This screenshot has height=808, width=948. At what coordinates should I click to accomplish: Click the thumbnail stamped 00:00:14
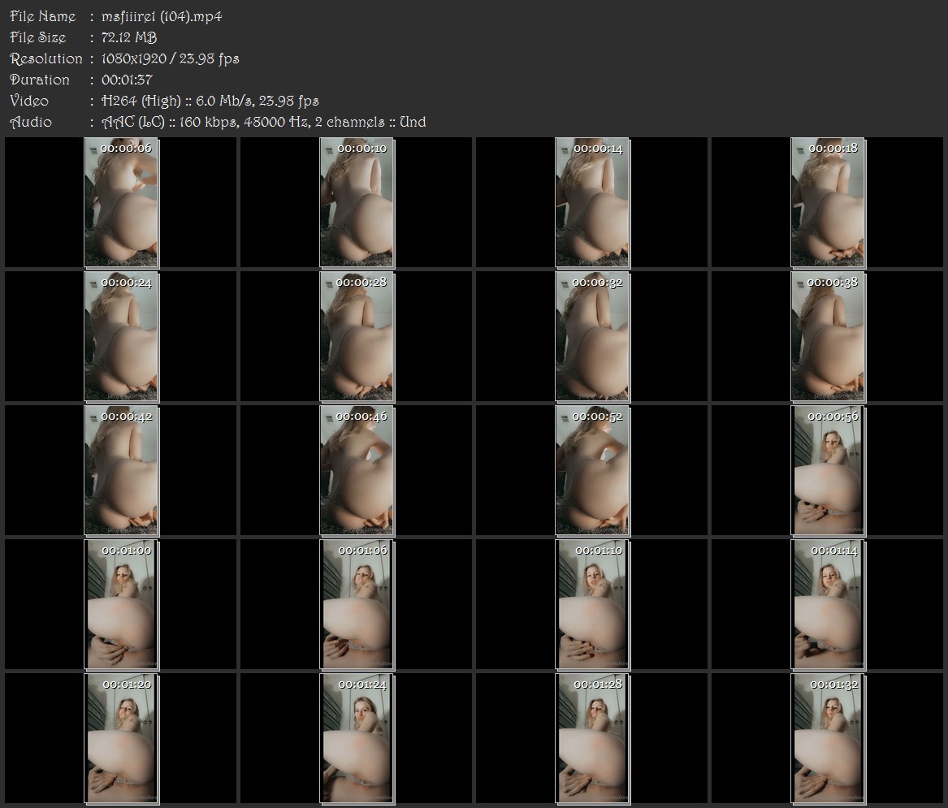pos(593,202)
